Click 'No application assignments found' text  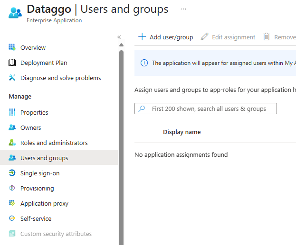coord(181,155)
